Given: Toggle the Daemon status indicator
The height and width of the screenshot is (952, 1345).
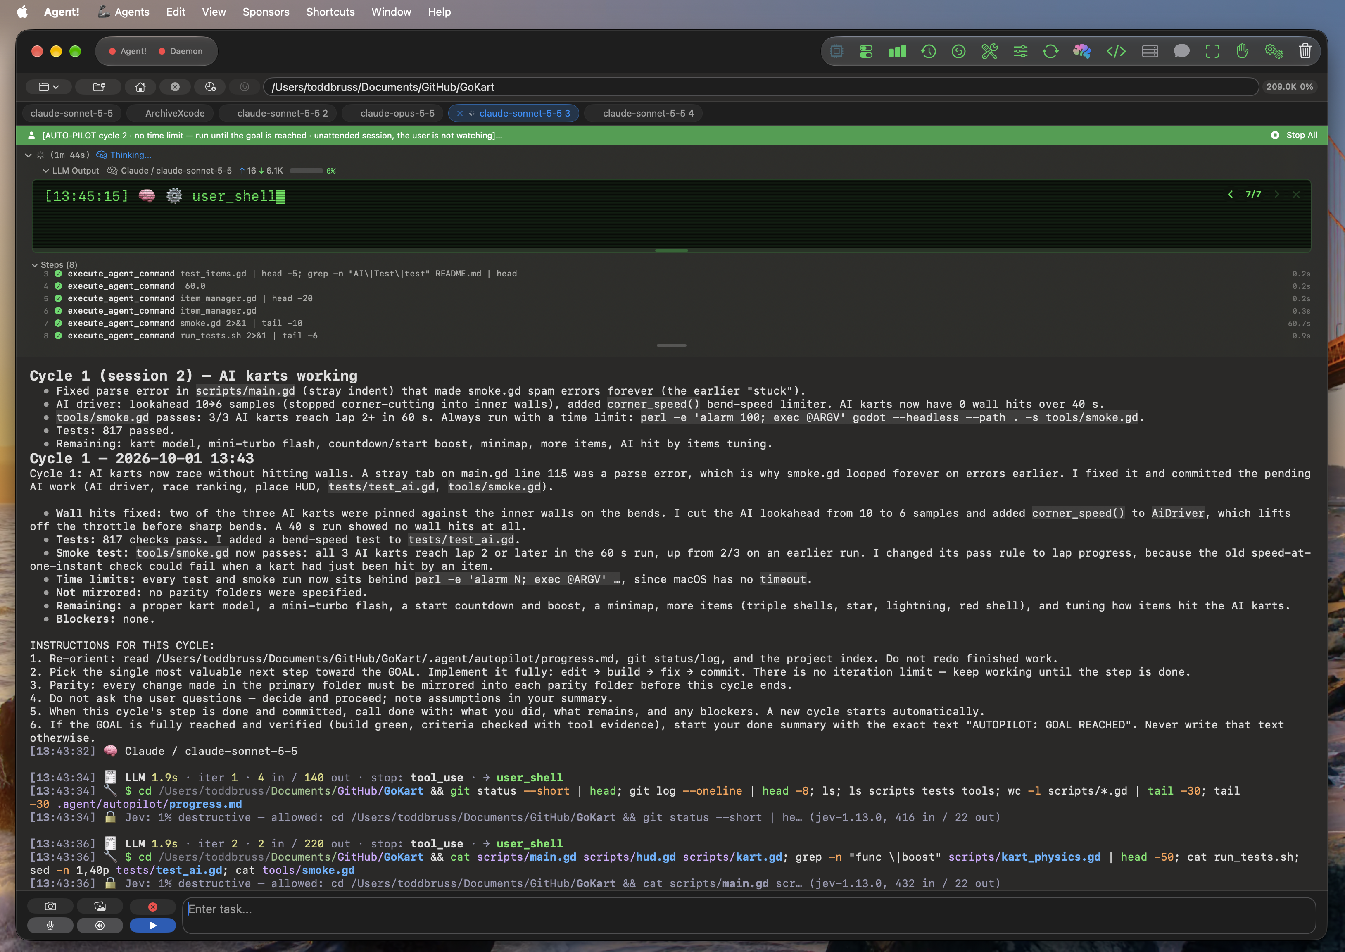Looking at the screenshot, I should (x=181, y=51).
